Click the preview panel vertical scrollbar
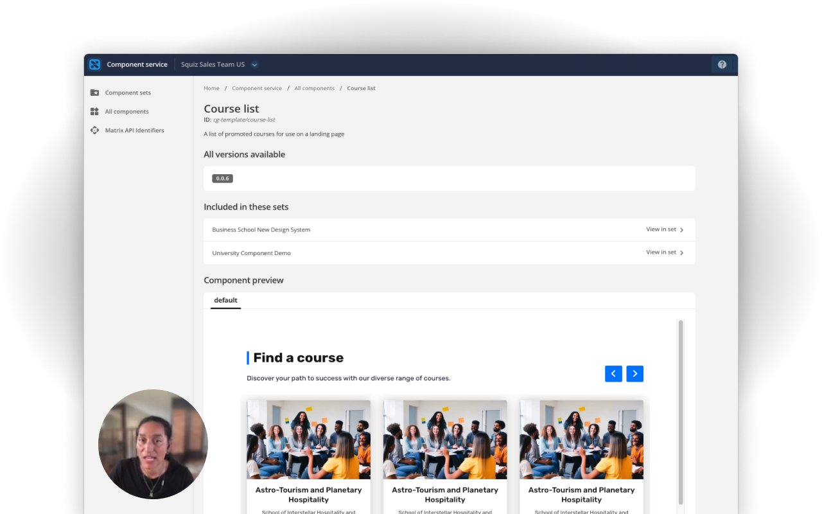 [x=681, y=412]
